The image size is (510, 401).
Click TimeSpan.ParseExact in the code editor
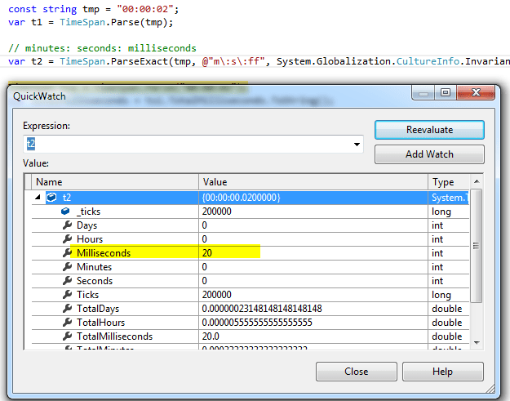coord(114,61)
